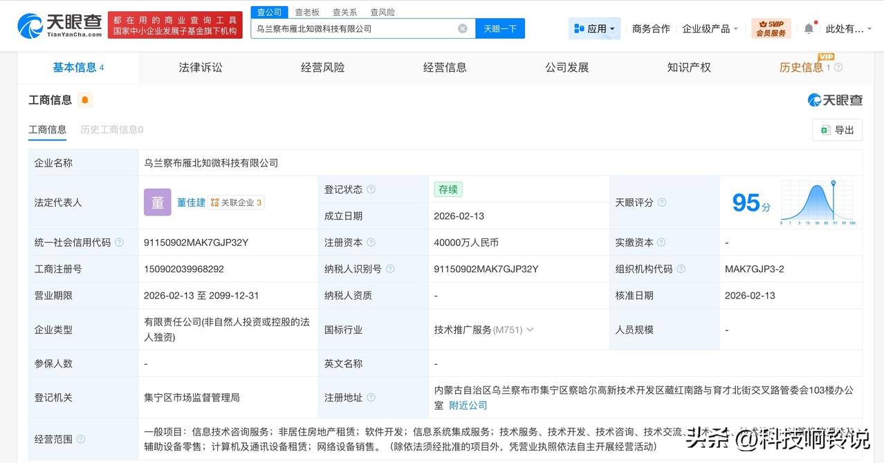
Task: Click help icon next to 注册地址
Action: pos(371,397)
